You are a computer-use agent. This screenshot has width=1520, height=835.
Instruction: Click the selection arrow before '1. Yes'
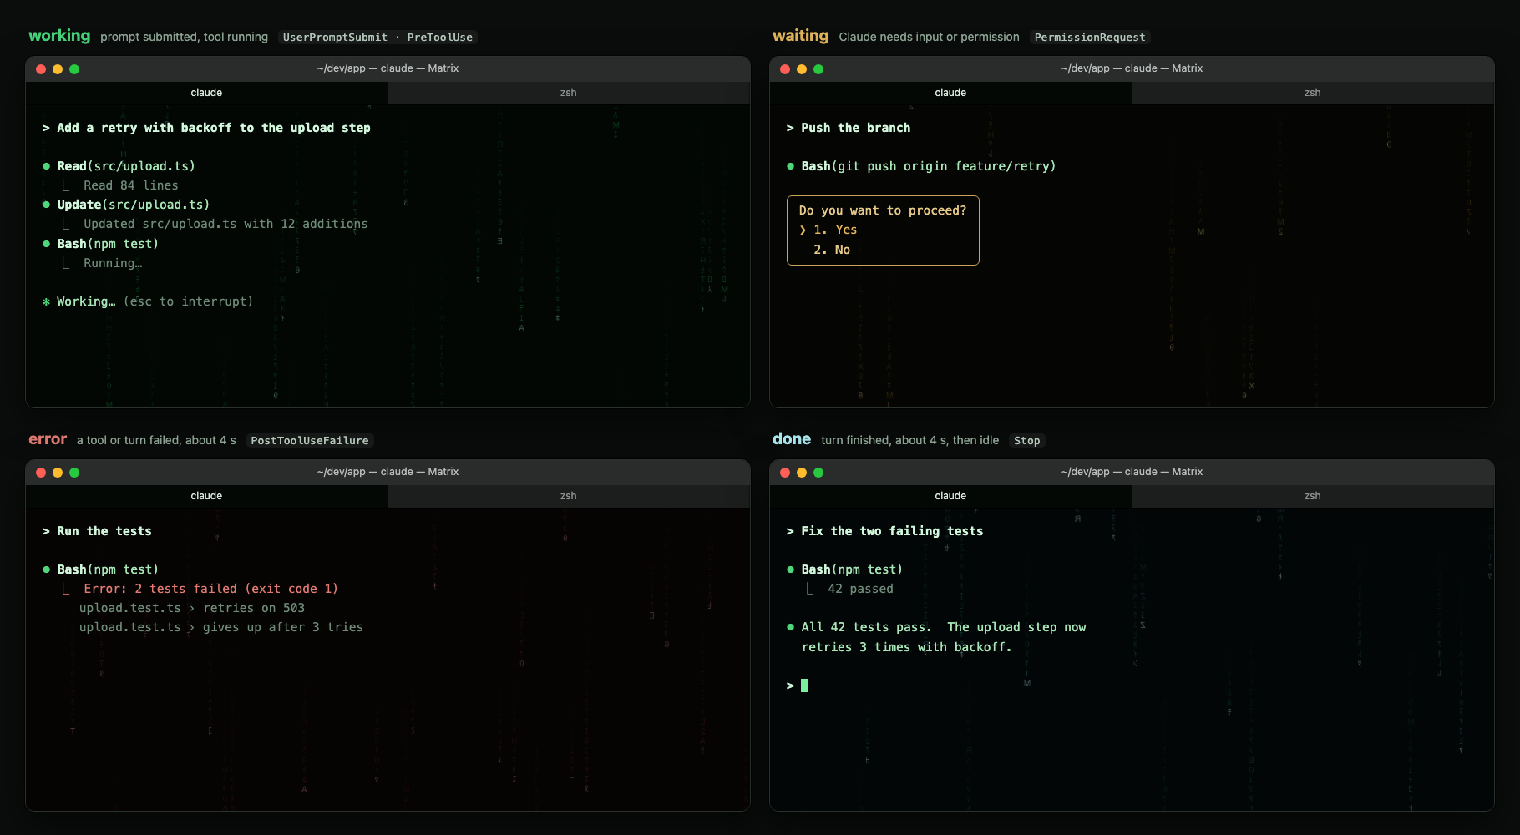803,230
